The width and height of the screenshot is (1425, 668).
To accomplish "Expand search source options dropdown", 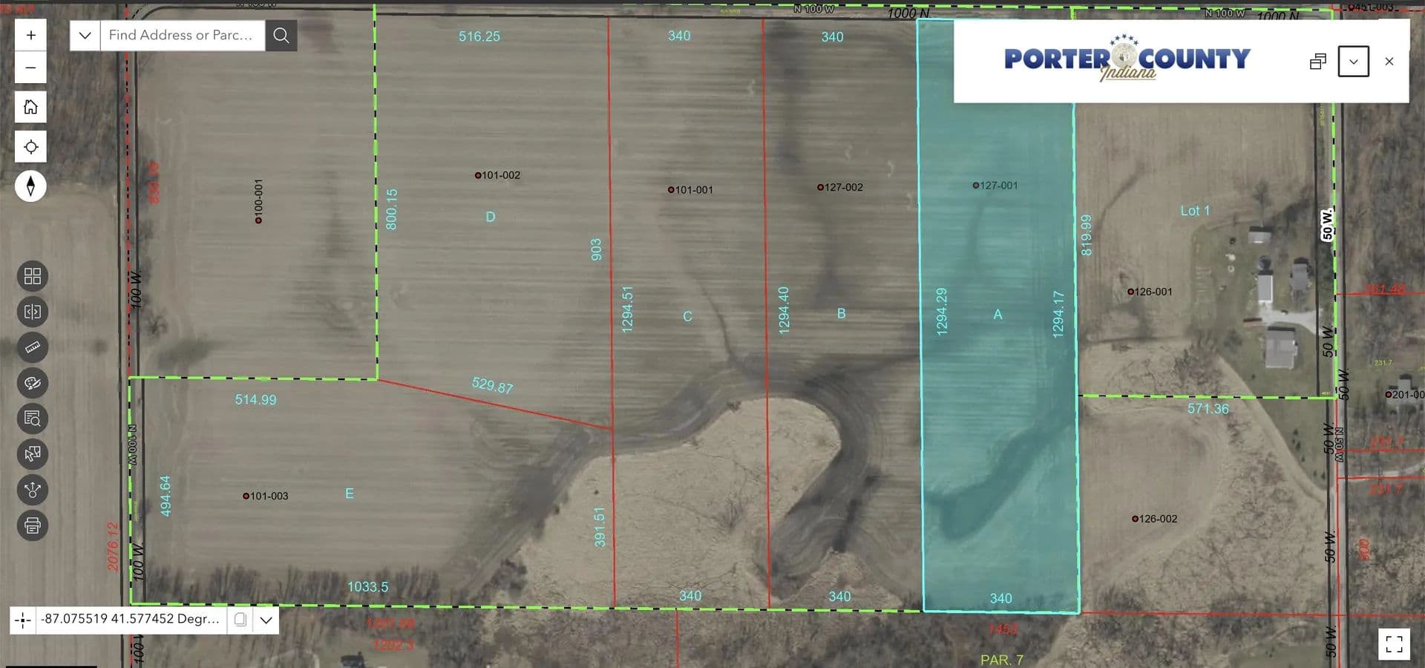I will [85, 35].
